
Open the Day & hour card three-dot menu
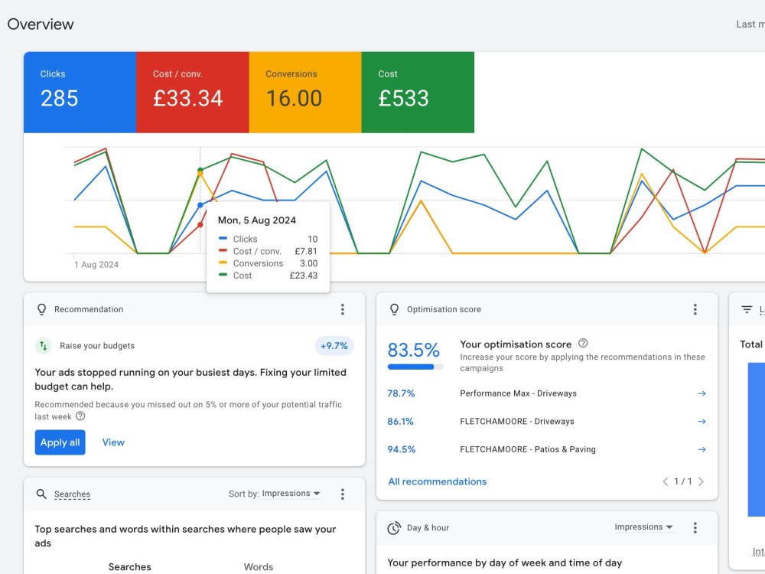(x=695, y=527)
